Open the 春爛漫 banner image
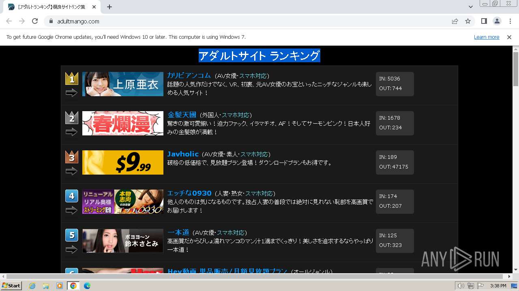 click(x=123, y=123)
